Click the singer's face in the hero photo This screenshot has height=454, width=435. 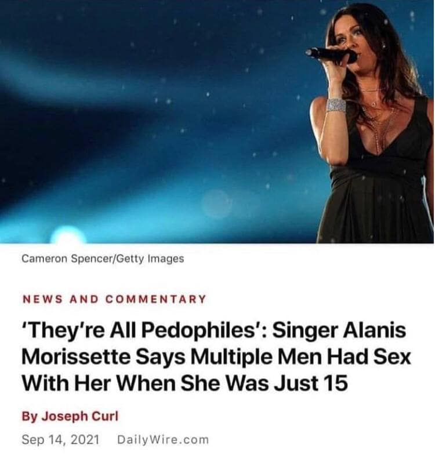(354, 36)
